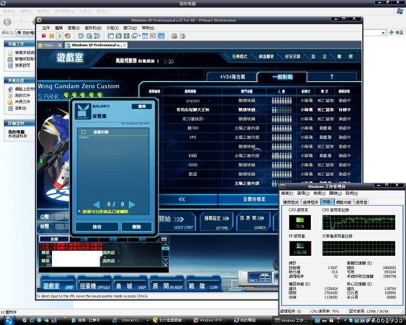406x325 pixels.
Task: Click the chat scroll up arrow
Action: tap(166, 244)
